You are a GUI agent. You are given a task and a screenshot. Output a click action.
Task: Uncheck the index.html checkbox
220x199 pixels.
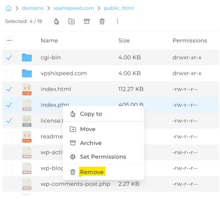(x=9, y=89)
